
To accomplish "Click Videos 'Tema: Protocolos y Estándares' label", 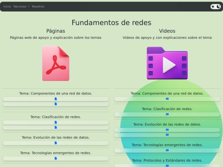I will pyautogui.click(x=167, y=160).
